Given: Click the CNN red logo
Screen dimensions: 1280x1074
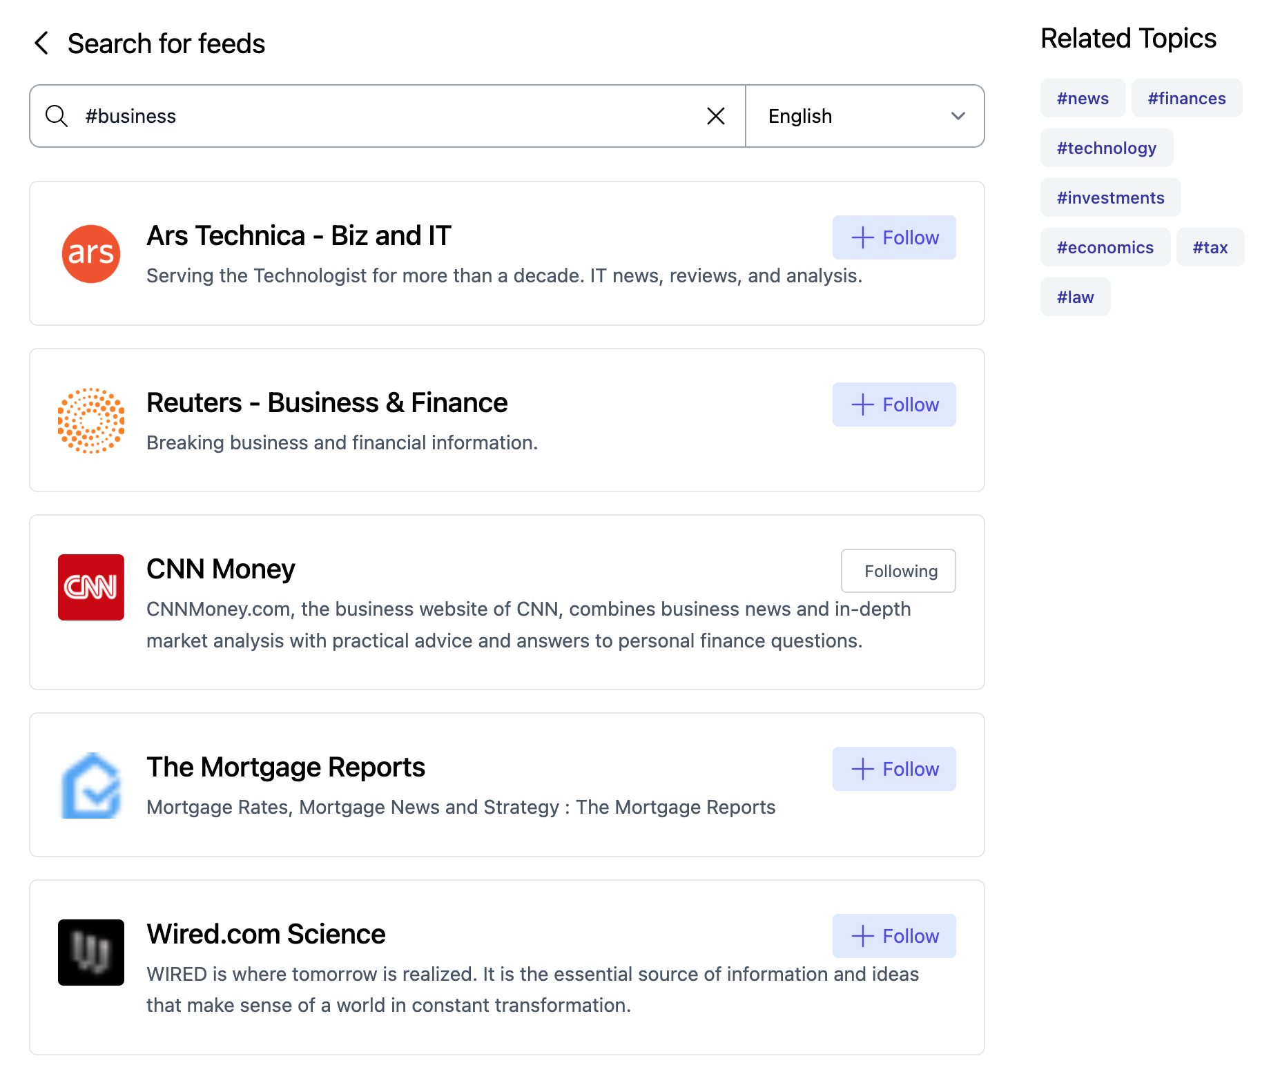Looking at the screenshot, I should click(x=91, y=587).
